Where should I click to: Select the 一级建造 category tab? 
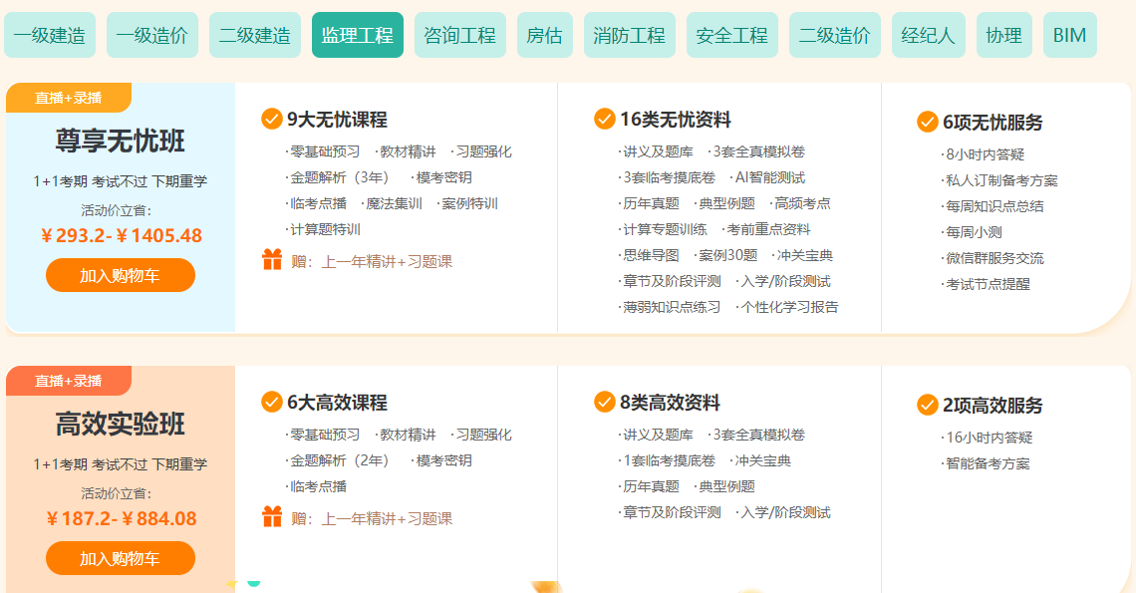coord(50,36)
